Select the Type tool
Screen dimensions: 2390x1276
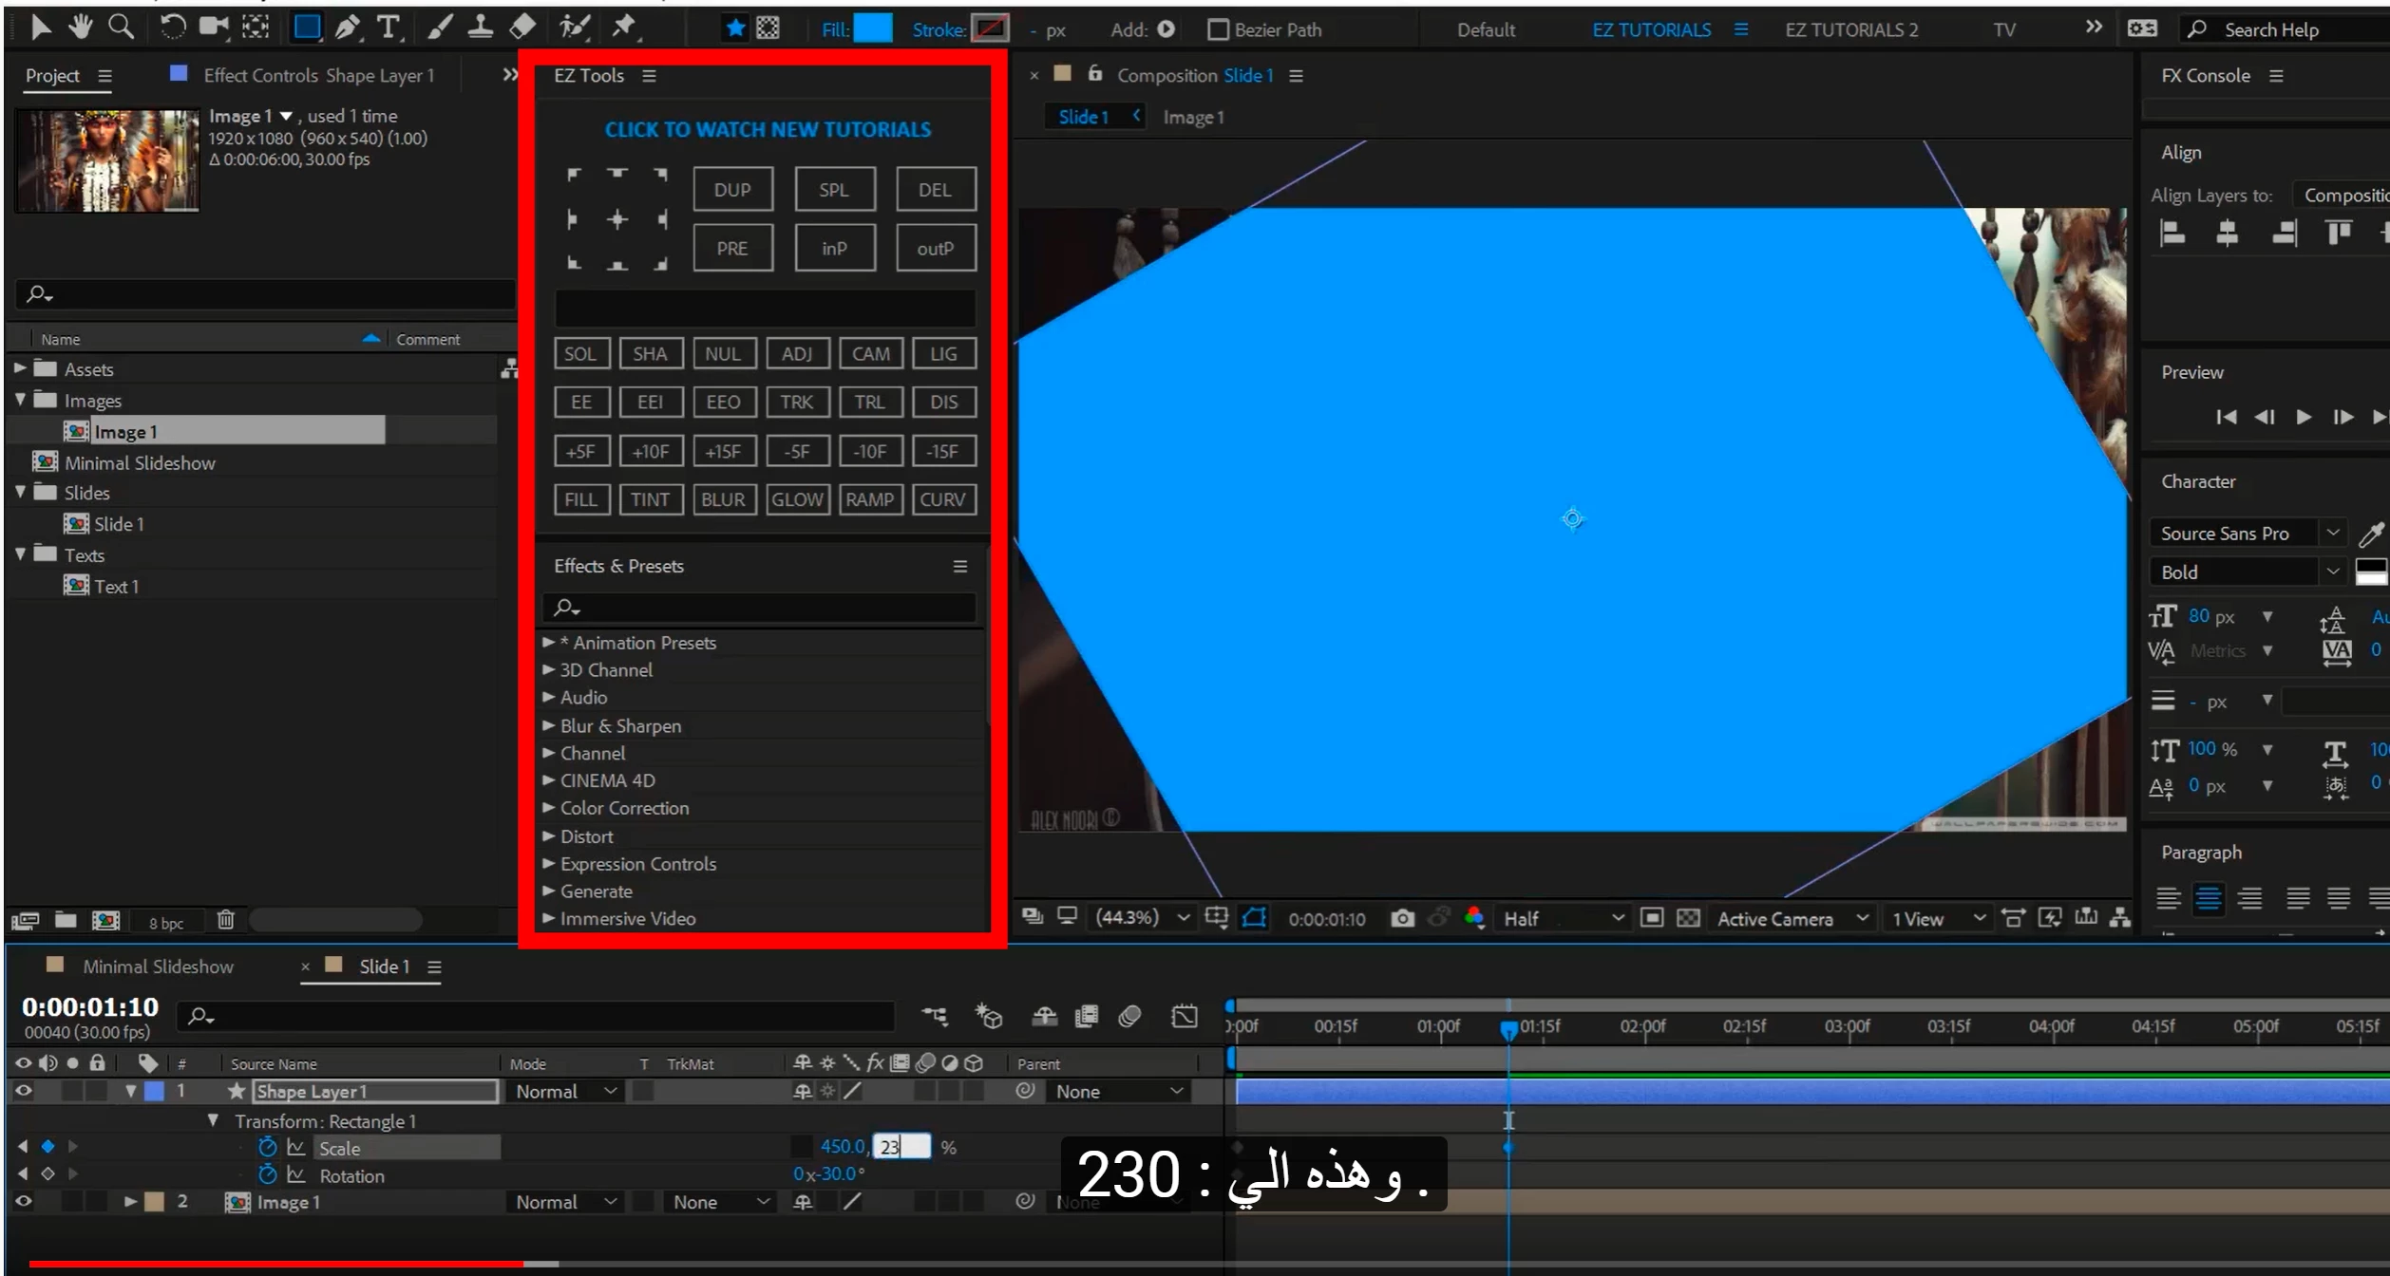tap(388, 28)
